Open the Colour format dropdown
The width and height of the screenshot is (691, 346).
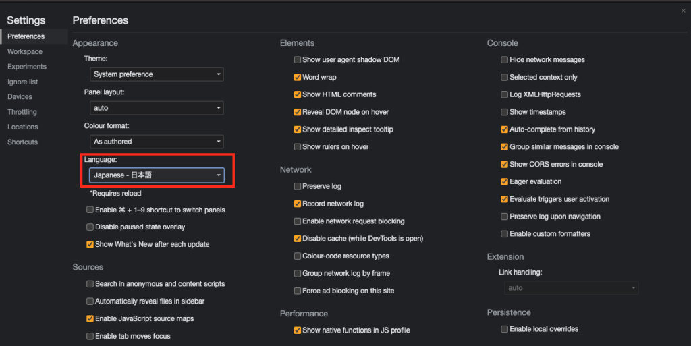click(157, 142)
